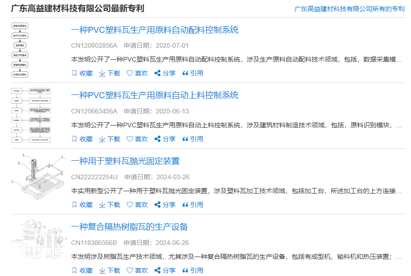Open 广东高益建材科技有限公司所有的专利 link

tap(350, 7)
